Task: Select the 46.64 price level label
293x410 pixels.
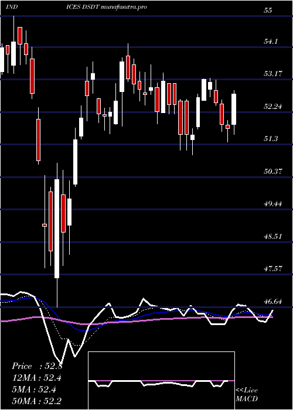Action: (x=273, y=301)
